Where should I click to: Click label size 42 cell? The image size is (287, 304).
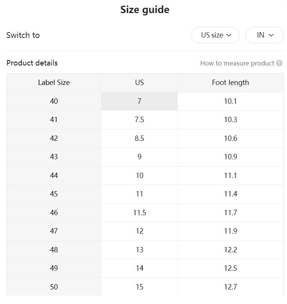point(54,139)
